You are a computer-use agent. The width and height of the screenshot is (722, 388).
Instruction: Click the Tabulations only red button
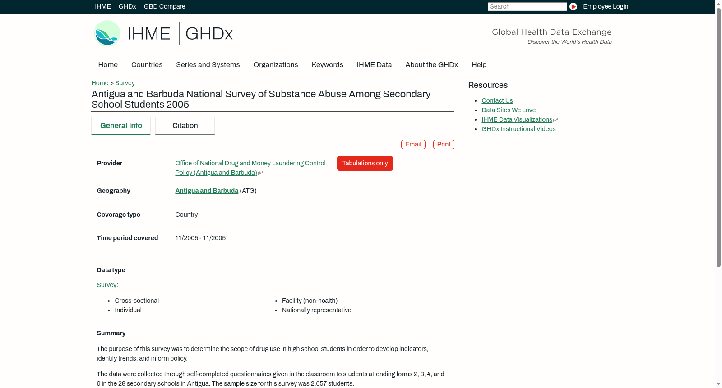(365, 163)
